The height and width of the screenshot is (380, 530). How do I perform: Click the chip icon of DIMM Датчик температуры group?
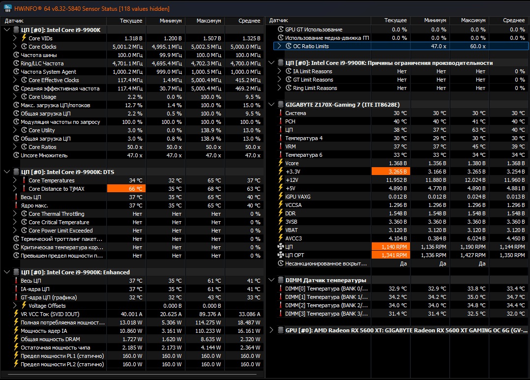(281, 280)
